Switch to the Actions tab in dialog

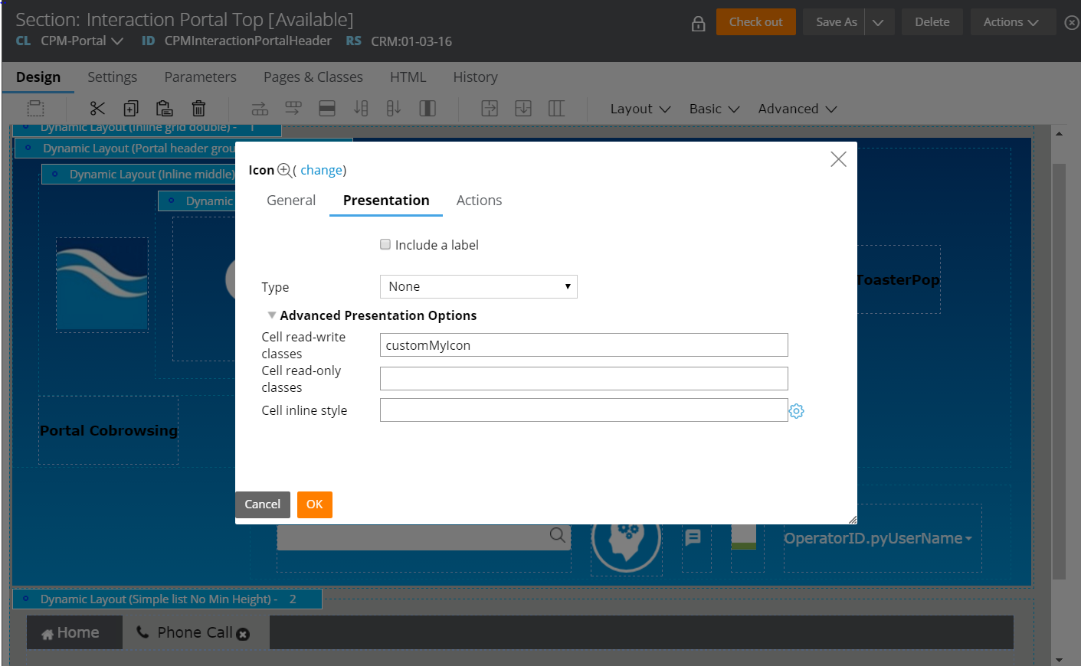coord(479,201)
